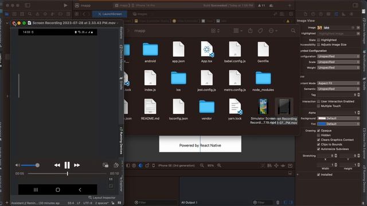Click the Layout Inspector button
This screenshot has width=367, height=206.
click(102, 197)
